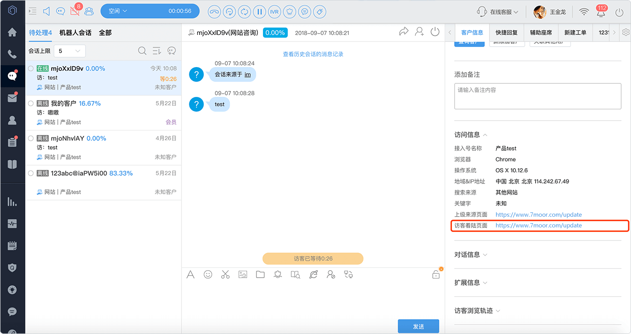This screenshot has width=631, height=334.
Task: Switch to the 快捷回复 tab
Action: 506,33
